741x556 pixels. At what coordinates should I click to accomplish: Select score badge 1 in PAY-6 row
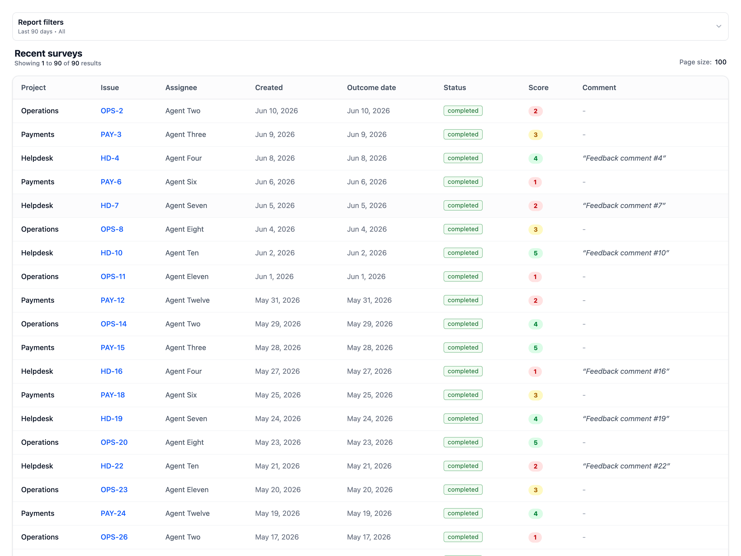(x=535, y=182)
